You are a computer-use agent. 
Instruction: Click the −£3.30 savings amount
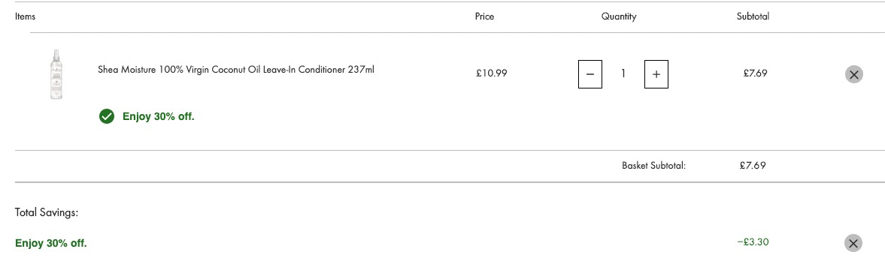753,242
